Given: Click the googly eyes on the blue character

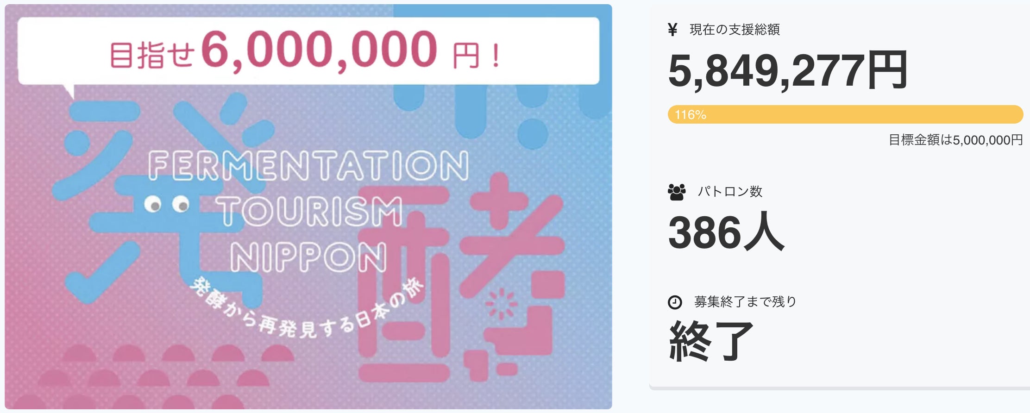Looking at the screenshot, I should click(166, 204).
